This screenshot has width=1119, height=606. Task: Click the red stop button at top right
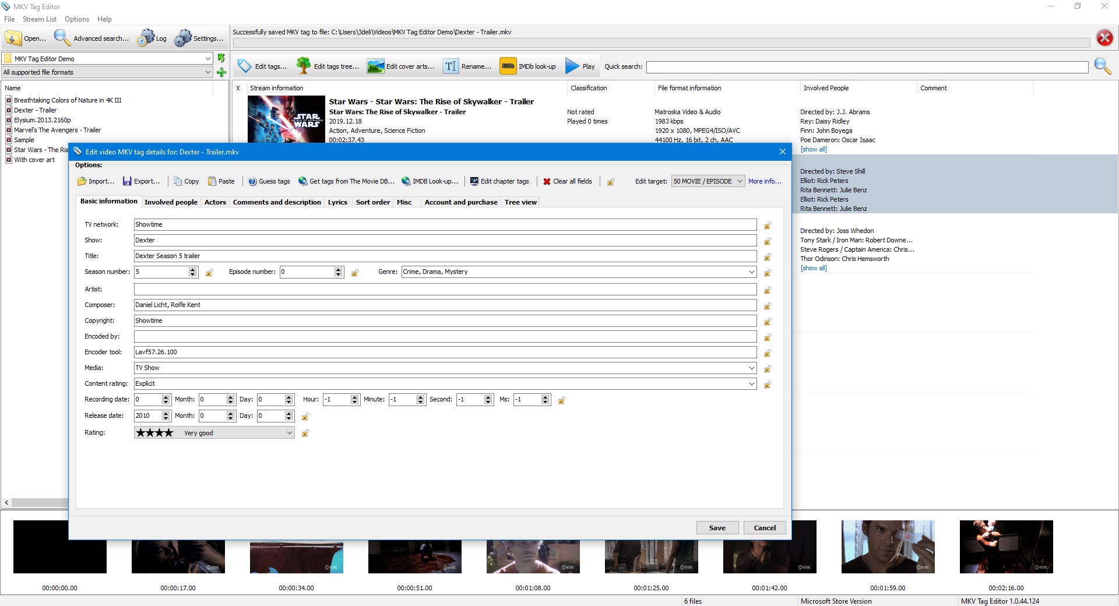pos(1104,38)
